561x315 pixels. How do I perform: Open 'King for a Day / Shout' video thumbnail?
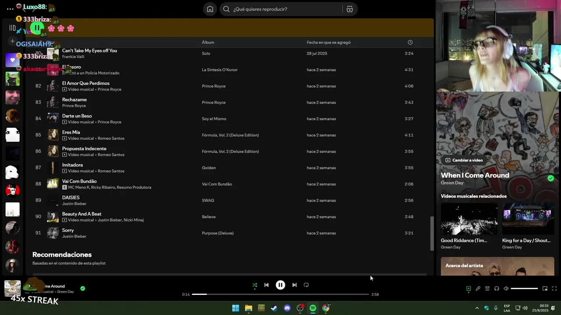click(x=528, y=219)
